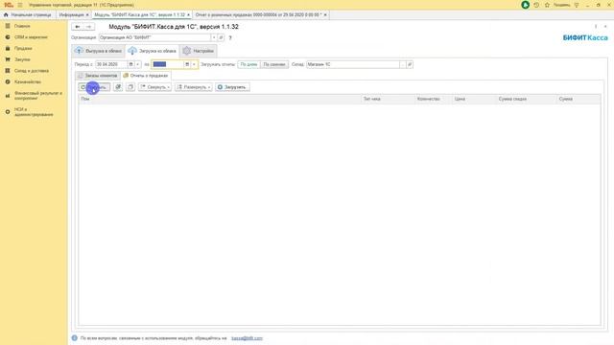Toggle report loading По дням
The height and width of the screenshot is (345, 614).
[x=248, y=64]
